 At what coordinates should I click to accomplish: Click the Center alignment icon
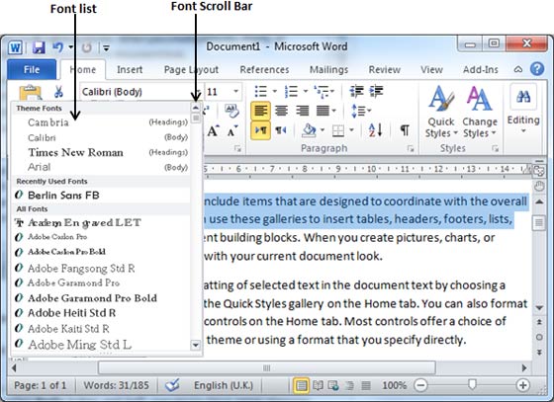281,111
